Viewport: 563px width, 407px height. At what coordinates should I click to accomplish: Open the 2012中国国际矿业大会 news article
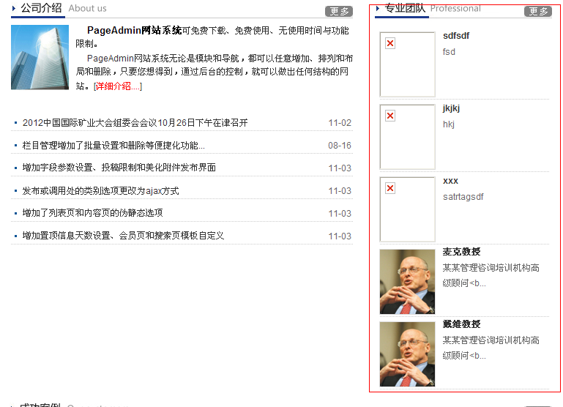135,123
